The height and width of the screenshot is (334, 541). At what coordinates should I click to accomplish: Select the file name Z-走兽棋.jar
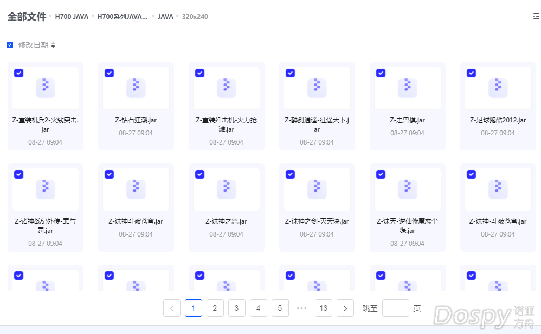tap(408, 120)
